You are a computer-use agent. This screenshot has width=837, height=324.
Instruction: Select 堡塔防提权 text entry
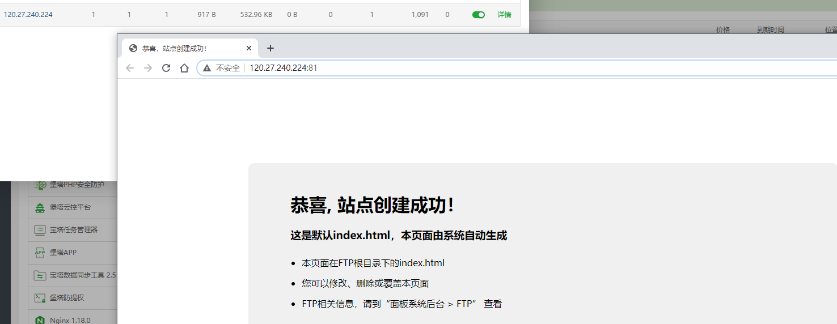[x=67, y=298]
